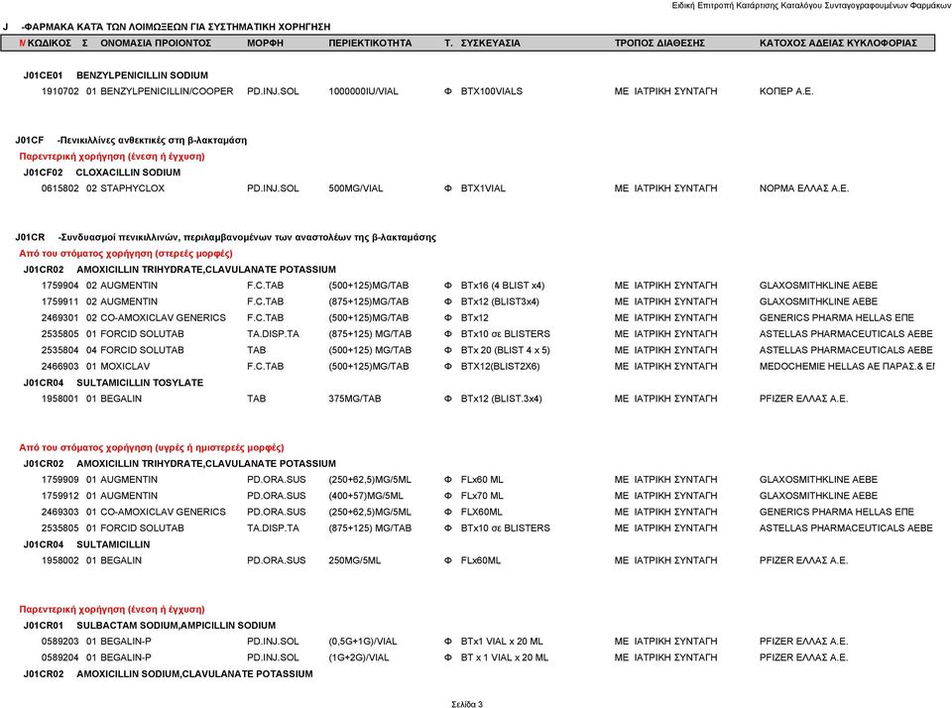Click the 'ΣΥΣΚΕΥΑΣΙΑ' column header
Viewport: 952px width, 708px height.
coord(491,43)
